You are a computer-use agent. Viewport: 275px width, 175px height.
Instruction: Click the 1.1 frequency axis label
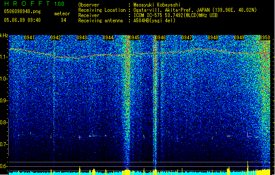click(3, 57)
